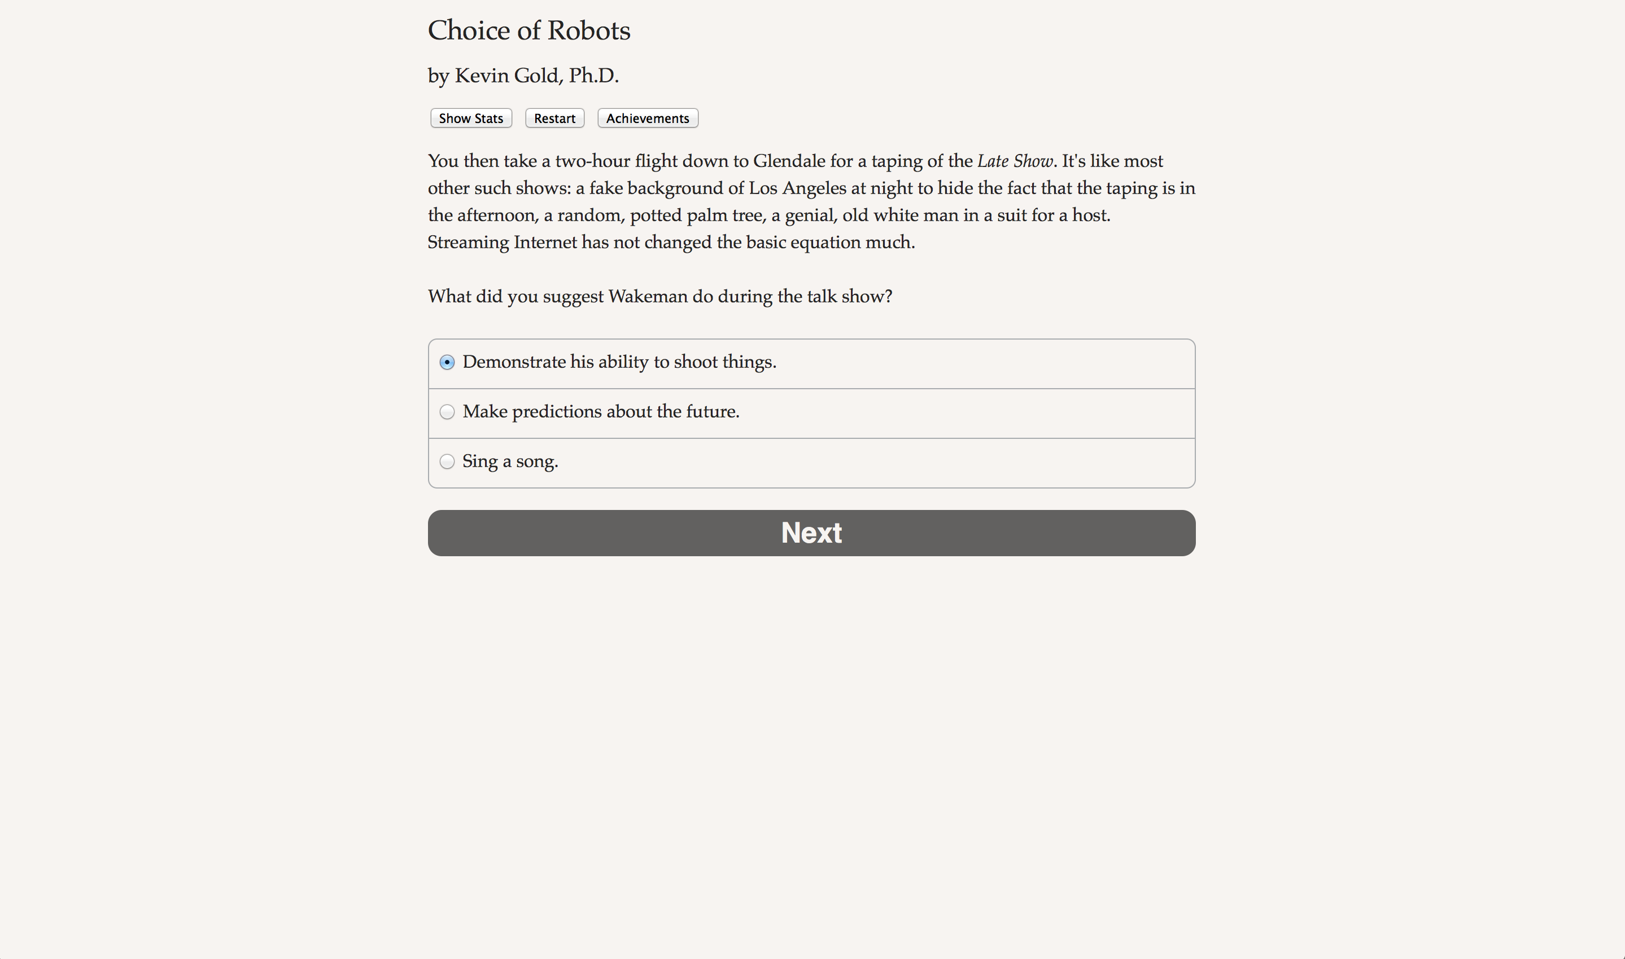Click the 'Choice of Robots' title heading

click(x=528, y=30)
